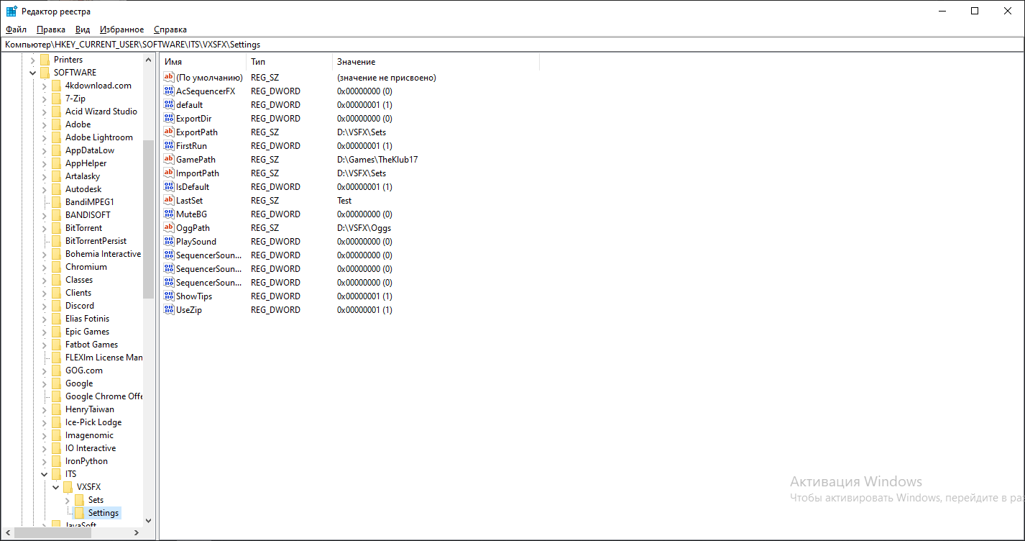Click the LastSet string value icon
1025x541 pixels.
point(169,201)
